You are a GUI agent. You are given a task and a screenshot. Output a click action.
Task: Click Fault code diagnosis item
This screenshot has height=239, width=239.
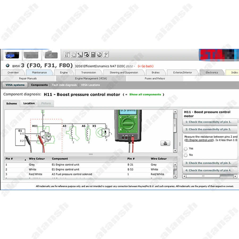click(x=64, y=85)
